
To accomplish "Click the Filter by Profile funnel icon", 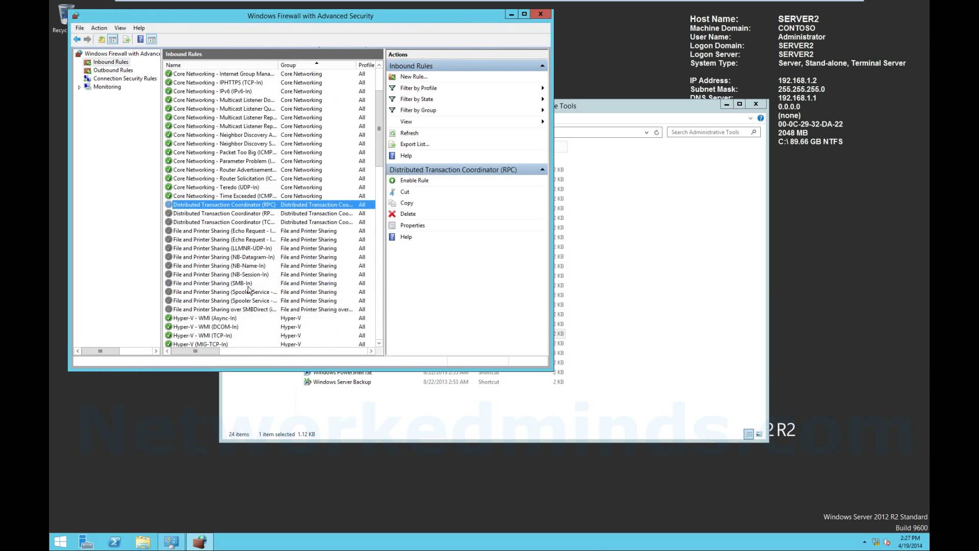I will pyautogui.click(x=392, y=88).
